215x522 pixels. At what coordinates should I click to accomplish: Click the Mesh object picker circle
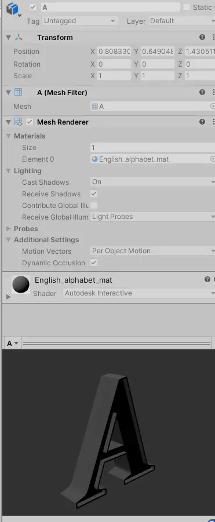[x=213, y=106]
